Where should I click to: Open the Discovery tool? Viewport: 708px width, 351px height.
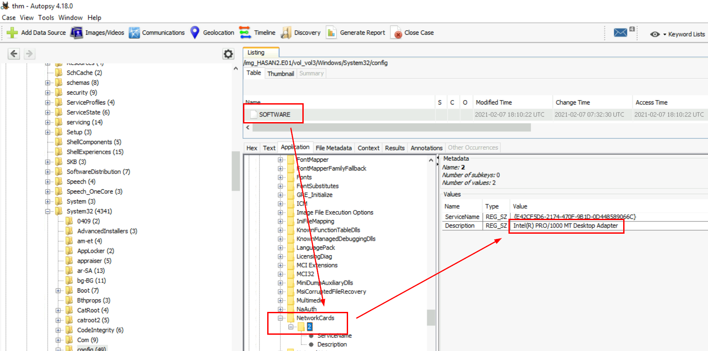click(x=286, y=33)
